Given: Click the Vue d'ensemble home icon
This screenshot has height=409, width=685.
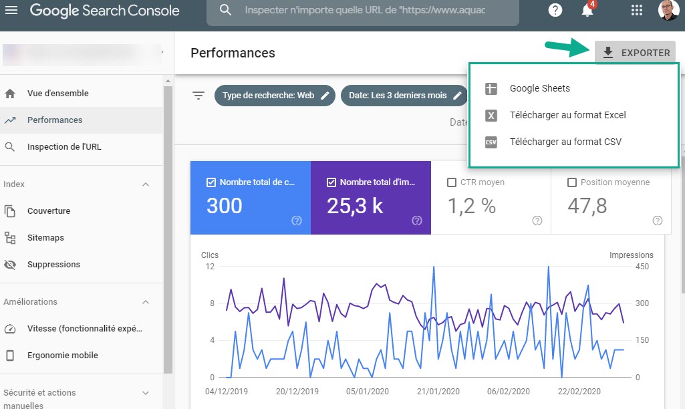Looking at the screenshot, I should tap(10, 94).
